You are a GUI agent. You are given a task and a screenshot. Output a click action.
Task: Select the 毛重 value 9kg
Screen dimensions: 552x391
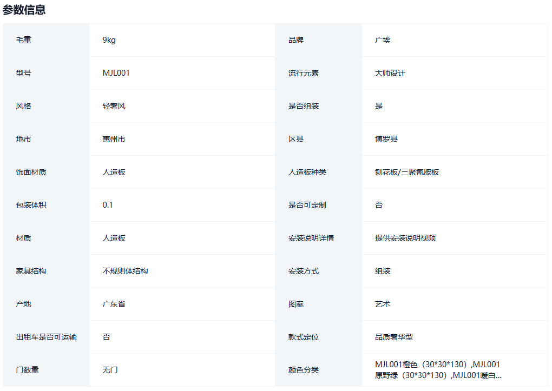pos(109,40)
